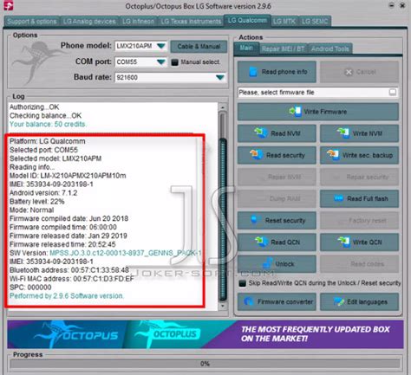Click 'Android version: 7.1.2' log line
Screen dimensions: 411x375
click(x=43, y=193)
